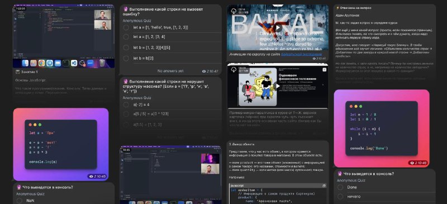Image resolution: width=447 pixels, height=204 pixels.
Task: Open the Trash icon in the dock
Action: tap(102, 63)
